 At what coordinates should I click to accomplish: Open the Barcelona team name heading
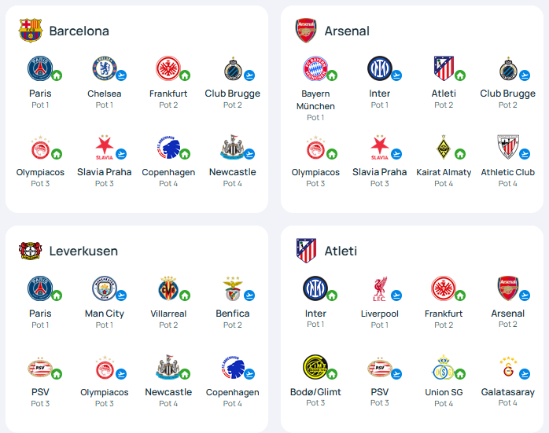click(79, 31)
